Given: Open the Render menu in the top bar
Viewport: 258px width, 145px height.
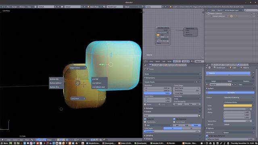Looking at the screenshot, I should click(x=15, y=7).
